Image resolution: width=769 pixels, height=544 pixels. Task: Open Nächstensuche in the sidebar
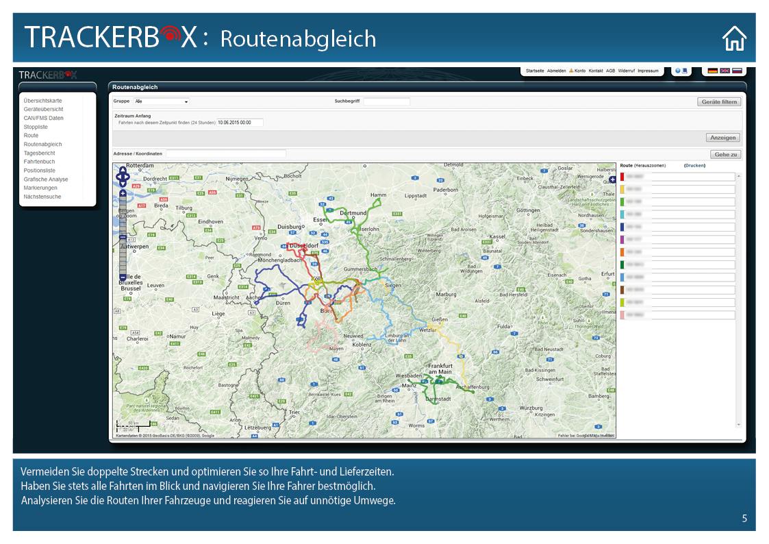(x=42, y=197)
